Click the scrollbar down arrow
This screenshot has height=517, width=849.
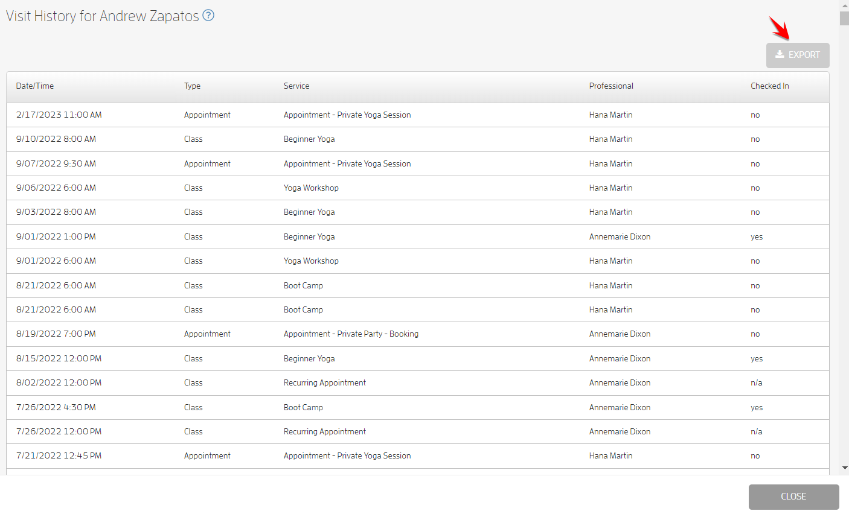coord(844,468)
